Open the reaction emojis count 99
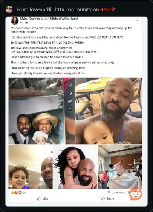 18,193
